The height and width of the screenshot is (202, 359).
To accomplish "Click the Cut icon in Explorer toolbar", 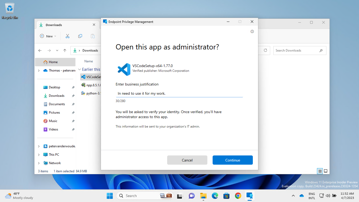I will click(67, 36).
